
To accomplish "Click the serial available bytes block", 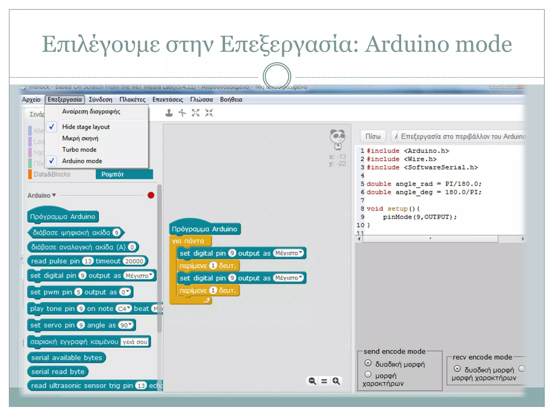I will 67,357.
